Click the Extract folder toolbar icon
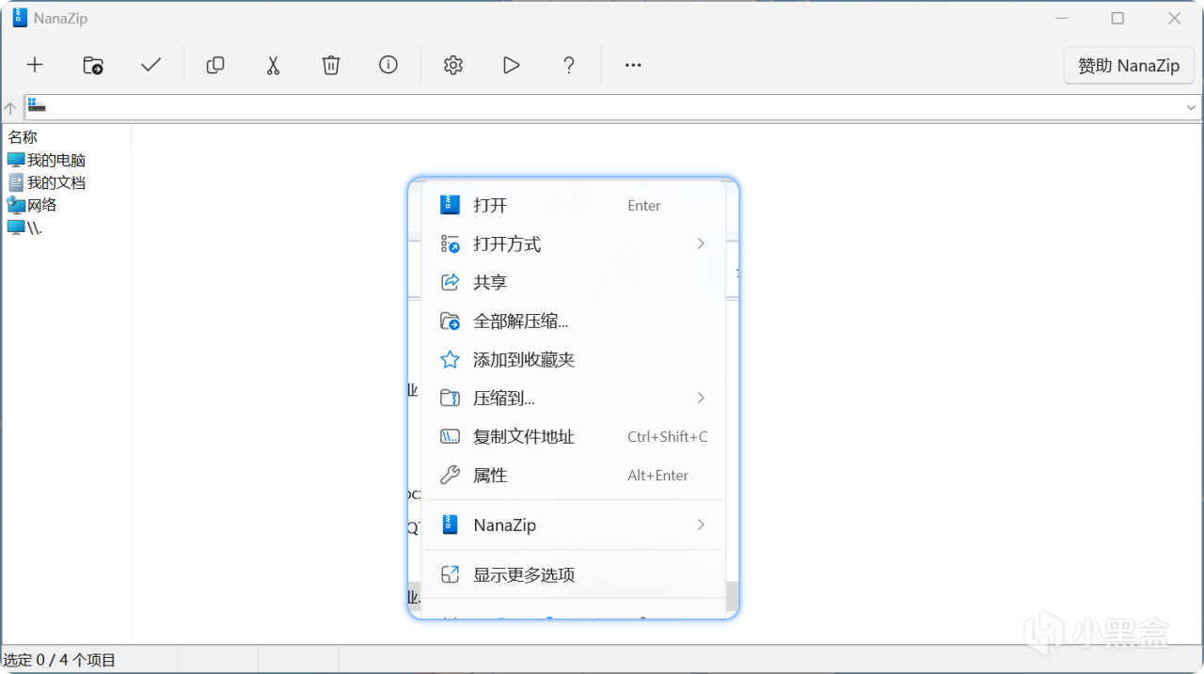This screenshot has height=674, width=1204. (x=92, y=65)
